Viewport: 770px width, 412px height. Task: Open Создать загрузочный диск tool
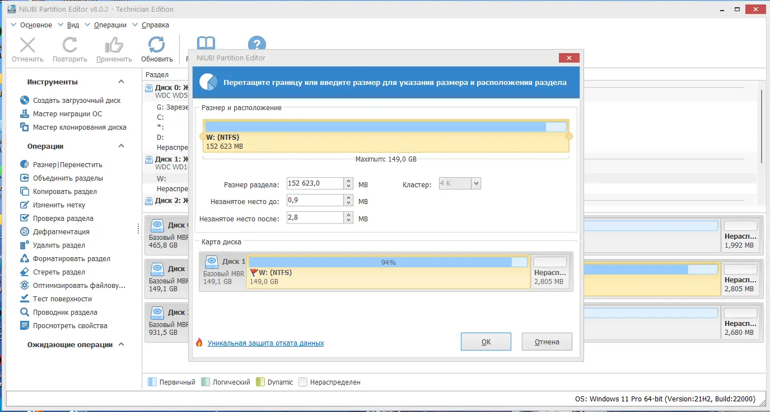(77, 101)
